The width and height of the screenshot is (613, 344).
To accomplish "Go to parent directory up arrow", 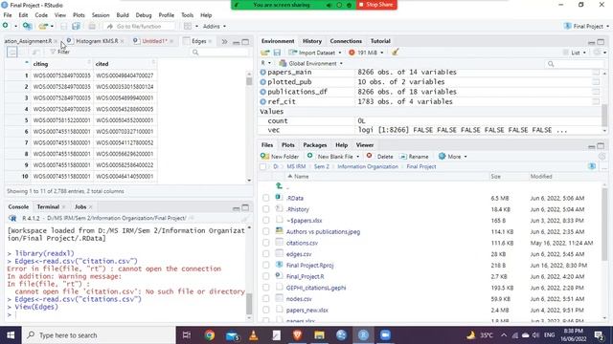I will point(279,186).
